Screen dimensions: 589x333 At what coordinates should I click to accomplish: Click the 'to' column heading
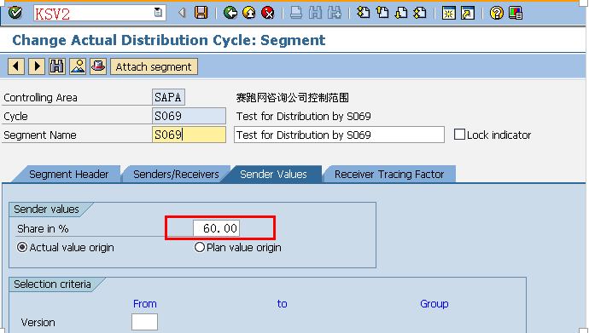click(x=282, y=304)
